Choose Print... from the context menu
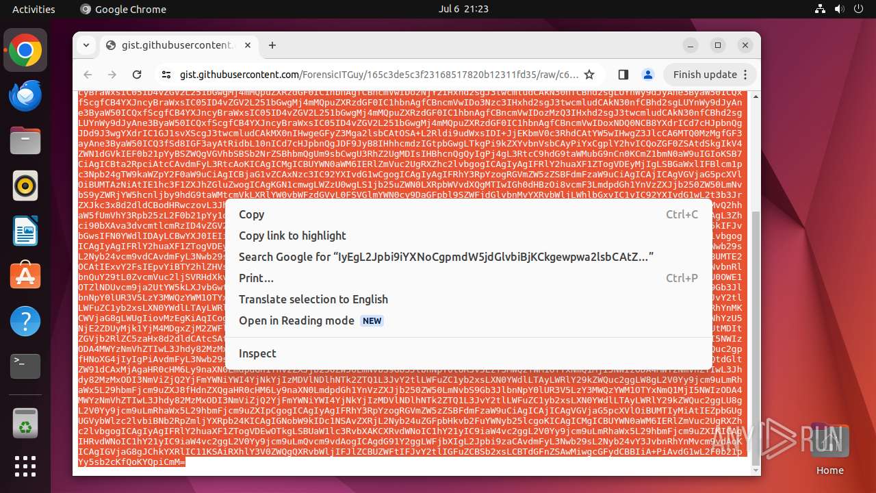The image size is (876, 493). [468, 278]
